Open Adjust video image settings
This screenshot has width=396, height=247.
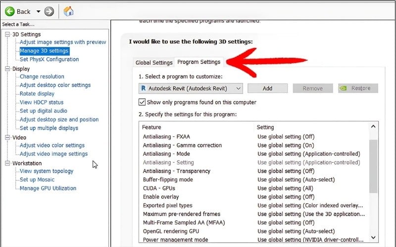coord(53,154)
